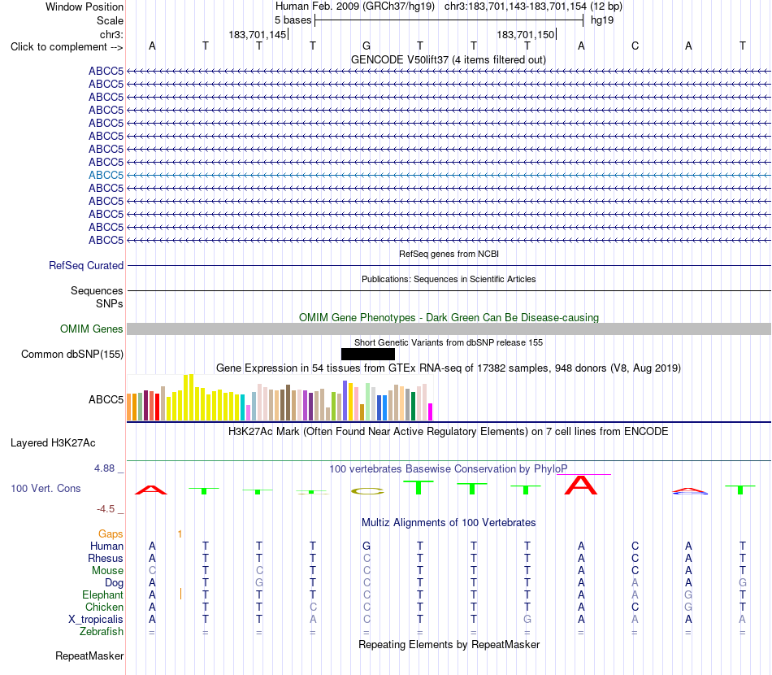This screenshot has height=675, width=772.
Task: Click the orange gap count '1'
Action: (x=180, y=534)
